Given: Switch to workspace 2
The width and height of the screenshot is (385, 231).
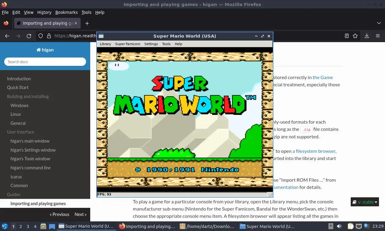Looking at the screenshot, I should [20, 226].
